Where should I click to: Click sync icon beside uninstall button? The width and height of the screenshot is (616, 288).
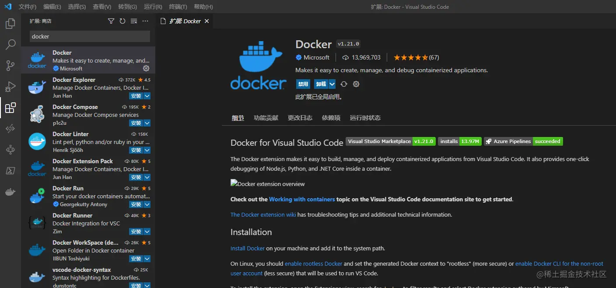[x=344, y=84]
